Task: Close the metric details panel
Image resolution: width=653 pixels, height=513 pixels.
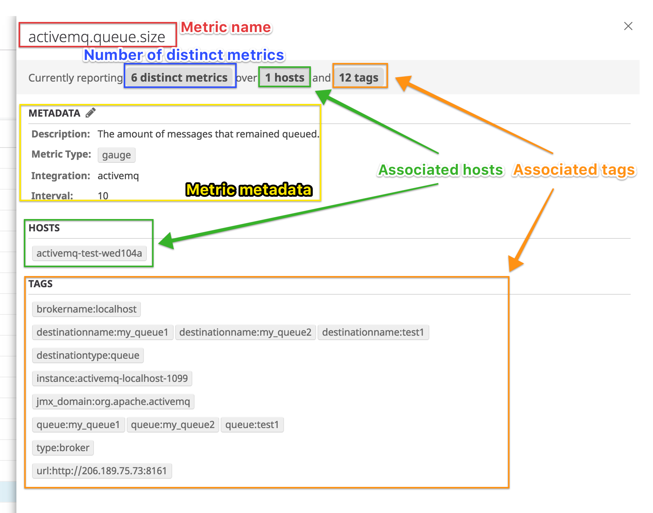Action: point(628,26)
